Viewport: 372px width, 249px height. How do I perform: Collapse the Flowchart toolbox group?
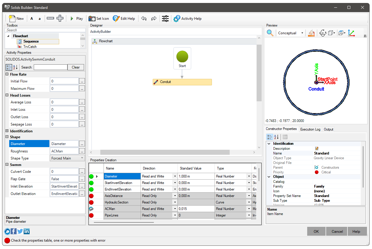click(8, 36)
